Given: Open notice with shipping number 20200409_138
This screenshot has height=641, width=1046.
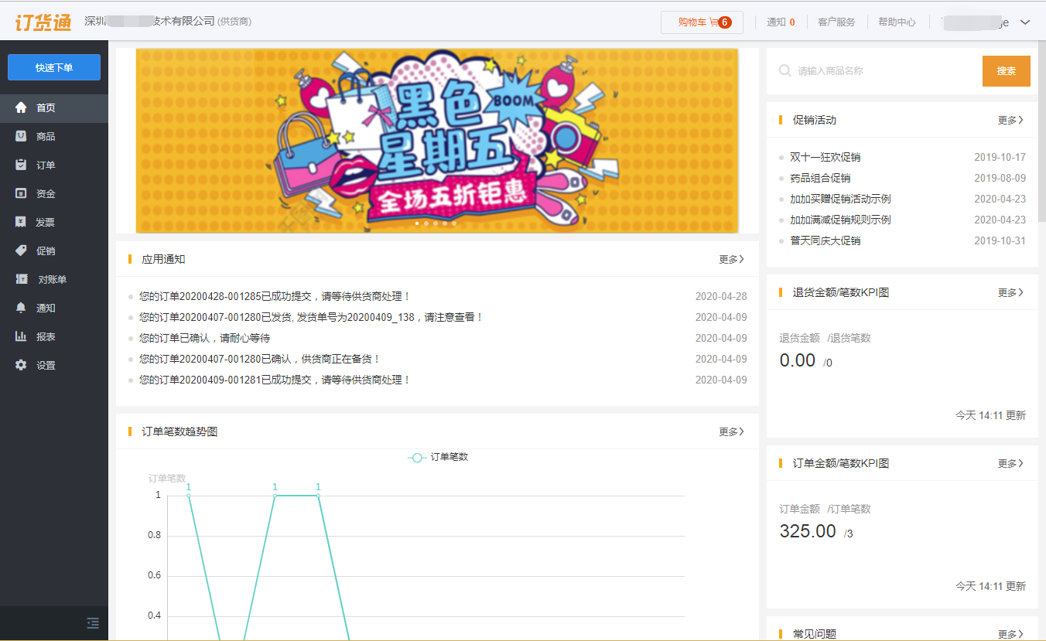Looking at the screenshot, I should 312,317.
